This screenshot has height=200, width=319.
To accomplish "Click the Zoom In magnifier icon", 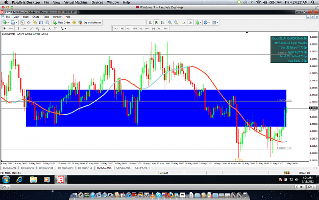I will (170, 23).
